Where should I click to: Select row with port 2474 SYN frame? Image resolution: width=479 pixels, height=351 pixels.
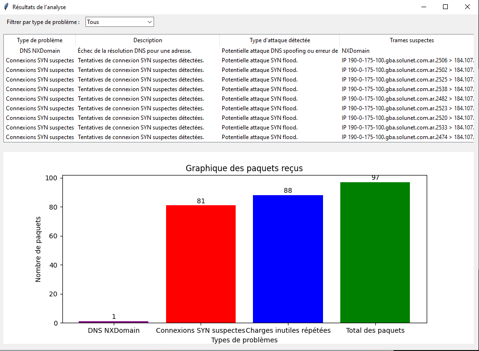pos(239,137)
